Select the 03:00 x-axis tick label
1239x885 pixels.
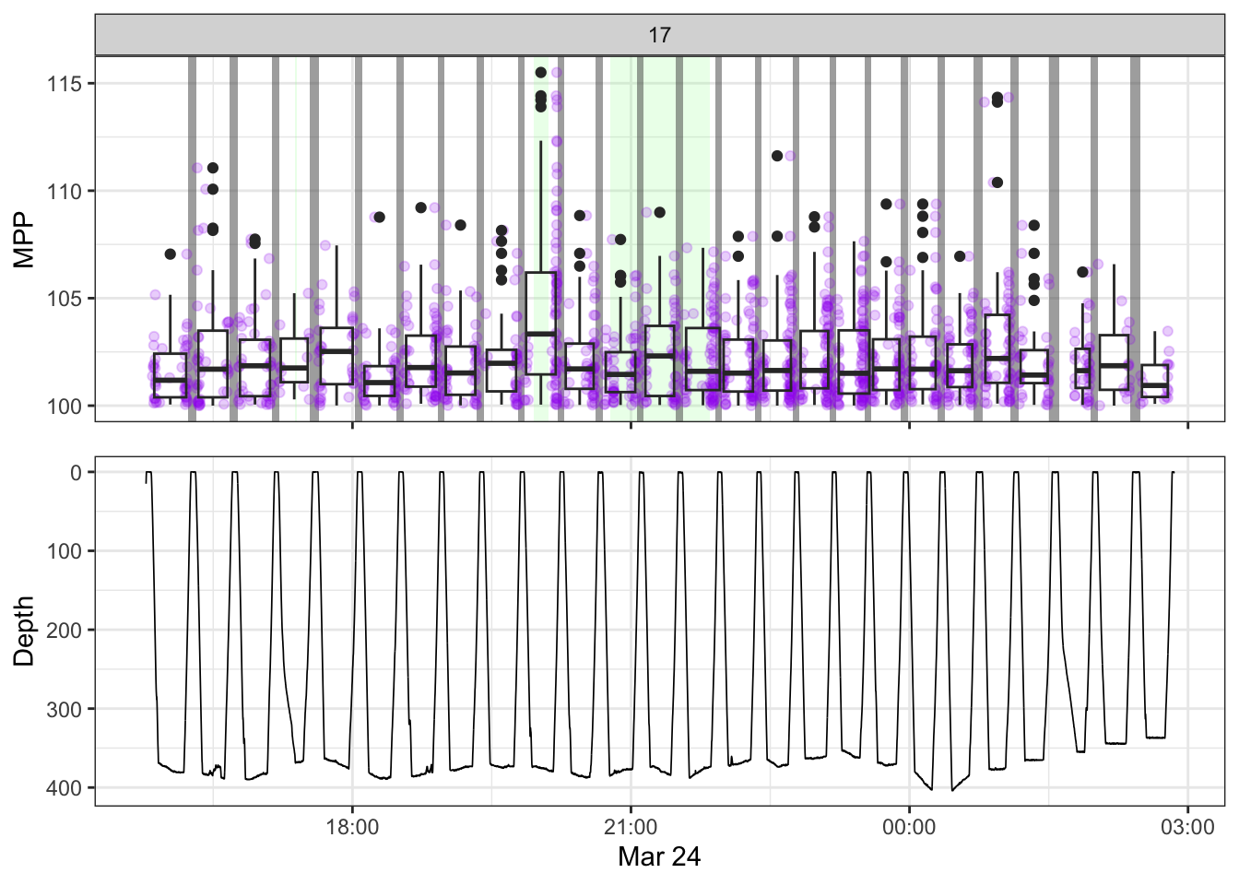(1187, 827)
